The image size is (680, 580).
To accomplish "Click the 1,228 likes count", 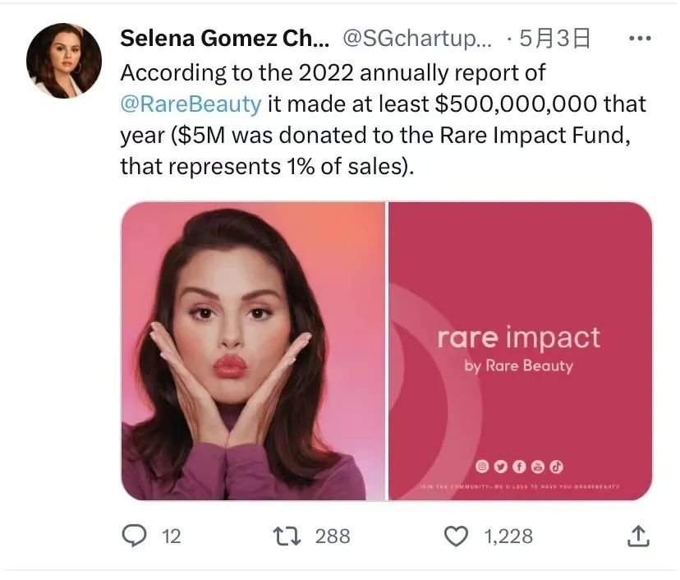I will pos(508,536).
